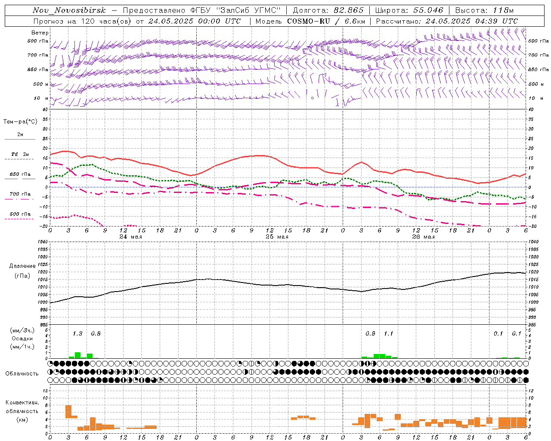Click "Прогноз на 120 часа(ов)" forecast text
Viewport: 551px width, 441px height.
click(x=82, y=21)
